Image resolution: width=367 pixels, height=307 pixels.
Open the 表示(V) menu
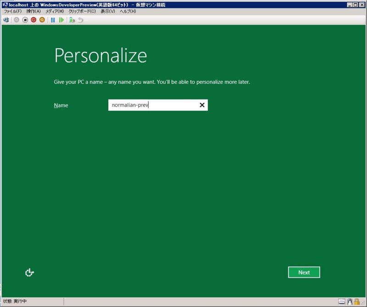[108, 11]
